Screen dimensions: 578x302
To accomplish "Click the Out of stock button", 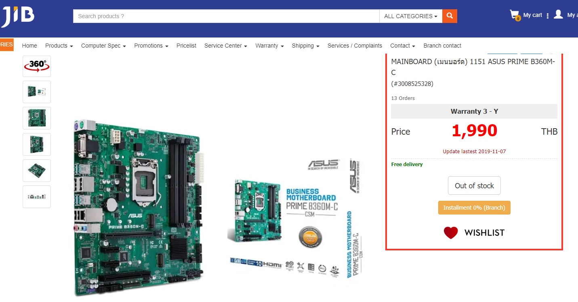I will [x=474, y=185].
